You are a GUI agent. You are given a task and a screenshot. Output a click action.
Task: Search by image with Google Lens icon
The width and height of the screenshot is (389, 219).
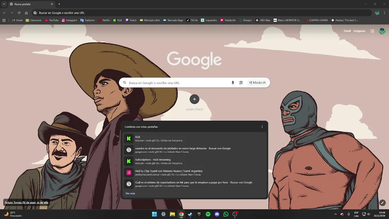click(x=241, y=83)
